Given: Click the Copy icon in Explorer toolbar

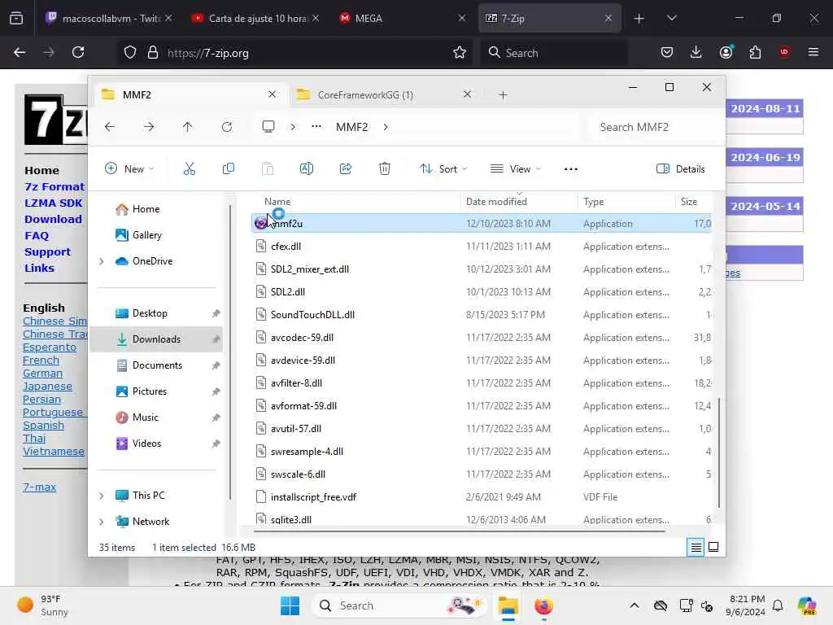Looking at the screenshot, I should [229, 169].
